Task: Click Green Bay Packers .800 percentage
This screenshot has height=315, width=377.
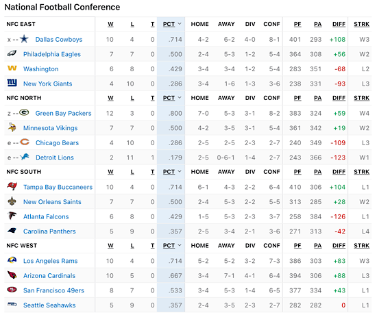Action: click(x=175, y=113)
